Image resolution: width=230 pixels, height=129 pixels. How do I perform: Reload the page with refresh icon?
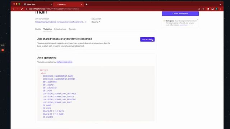coord(22,9)
